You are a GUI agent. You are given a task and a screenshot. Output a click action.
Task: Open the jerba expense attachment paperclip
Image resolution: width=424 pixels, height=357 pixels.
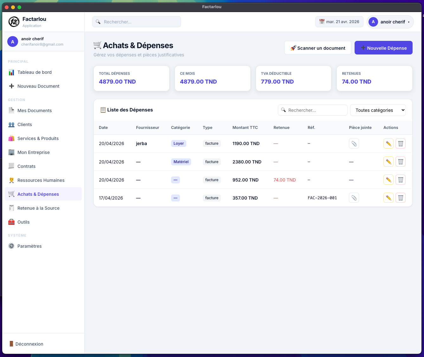tap(354, 143)
